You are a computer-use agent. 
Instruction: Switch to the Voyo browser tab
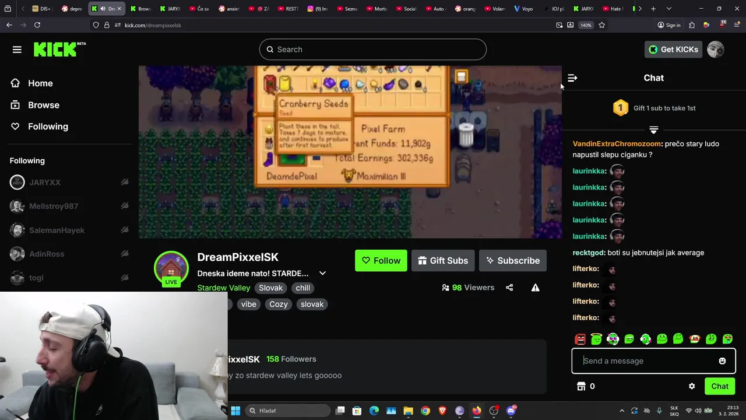523,9
